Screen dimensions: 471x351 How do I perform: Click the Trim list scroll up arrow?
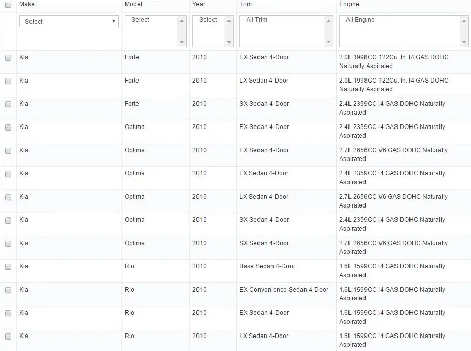pyautogui.click(x=328, y=21)
